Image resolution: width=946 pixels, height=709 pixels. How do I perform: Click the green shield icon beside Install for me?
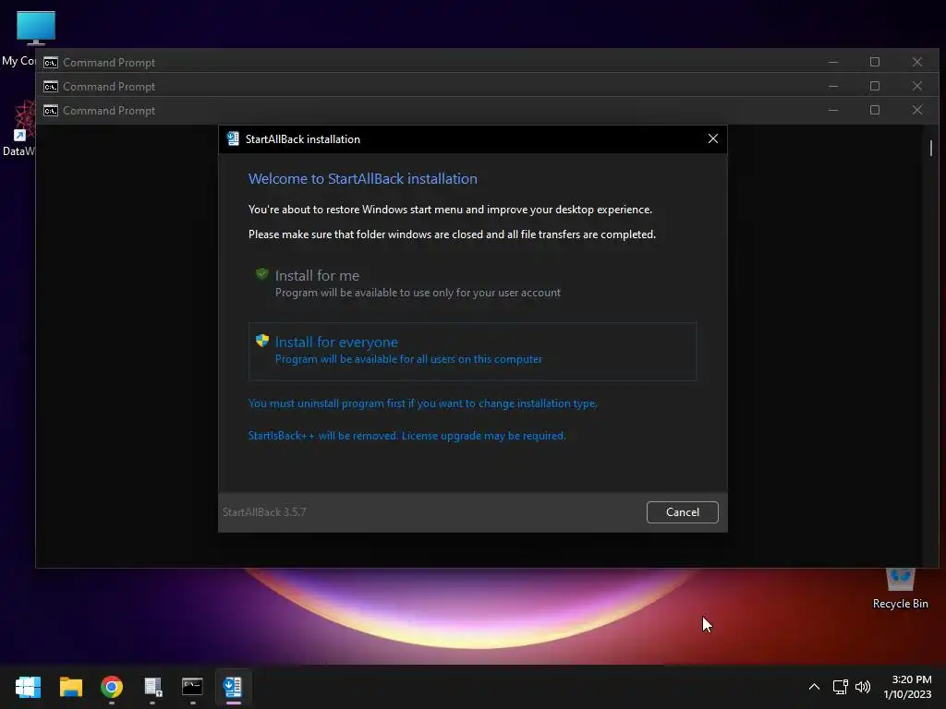[x=261, y=274]
